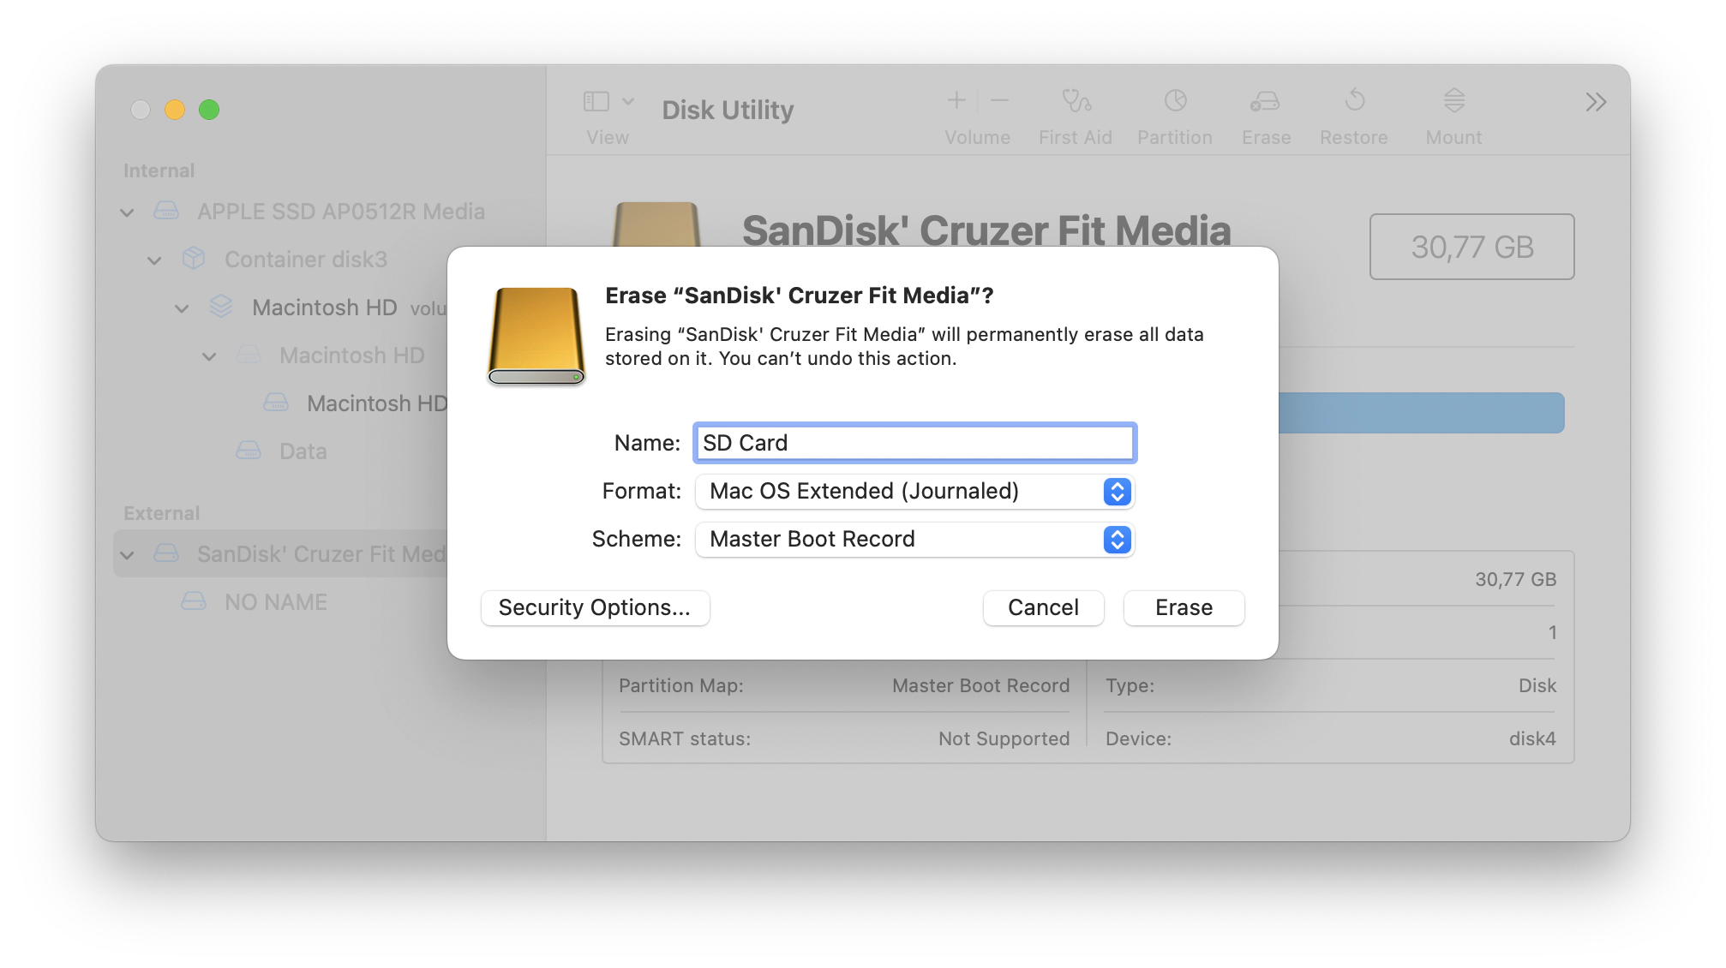
Task: Click the Erase confirmation button
Action: pos(1183,606)
